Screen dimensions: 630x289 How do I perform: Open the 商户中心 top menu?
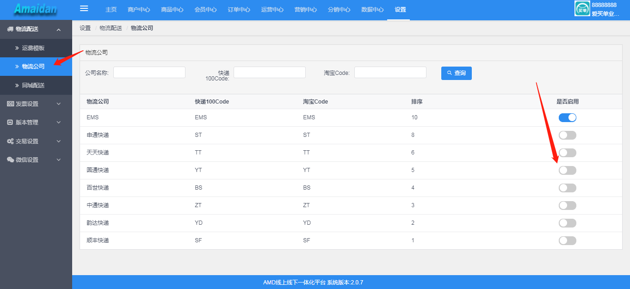tap(139, 10)
